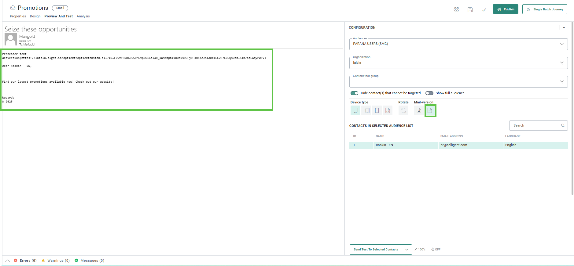
Task: Switch preview to tablet device
Action: click(x=367, y=110)
